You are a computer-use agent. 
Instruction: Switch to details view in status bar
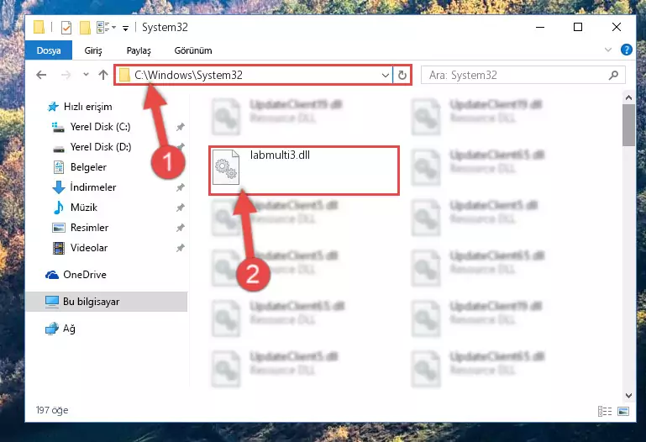[x=604, y=411]
